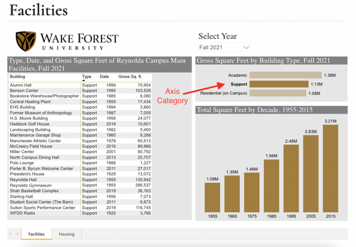Click the 266,537 square feet value

click(x=143, y=185)
